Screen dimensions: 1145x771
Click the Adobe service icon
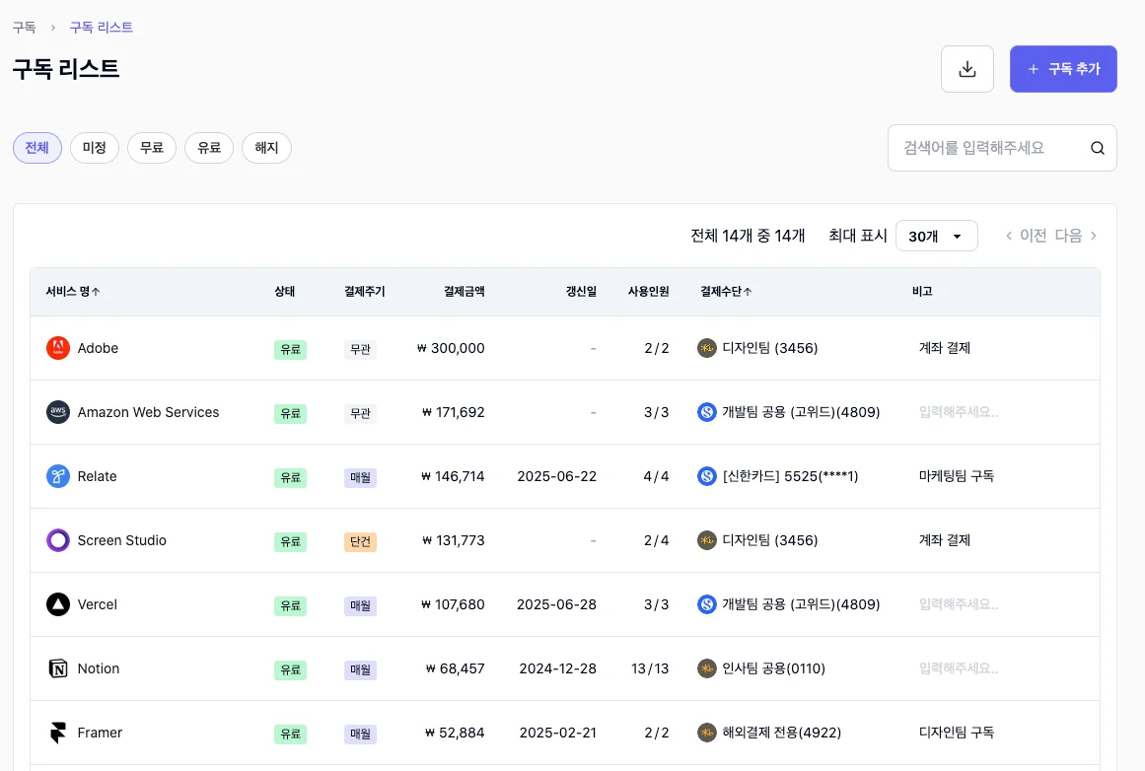(x=57, y=348)
